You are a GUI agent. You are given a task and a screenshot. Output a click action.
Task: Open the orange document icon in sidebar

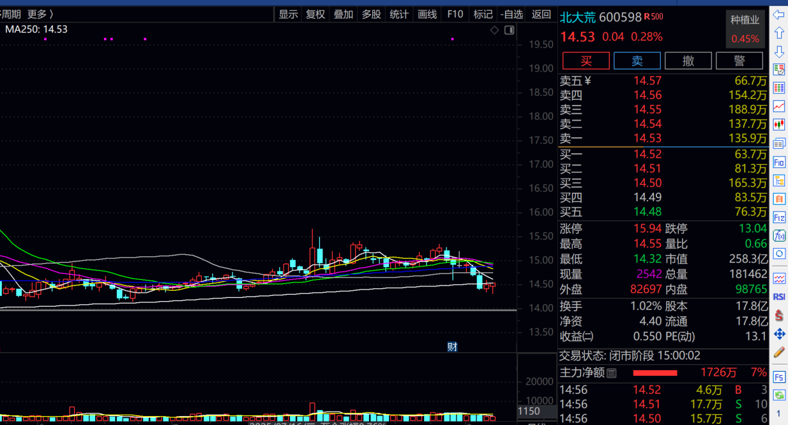(x=778, y=199)
